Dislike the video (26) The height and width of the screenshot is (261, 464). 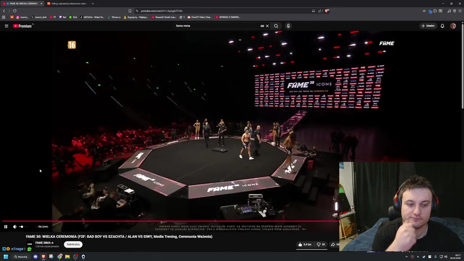[x=321, y=244]
